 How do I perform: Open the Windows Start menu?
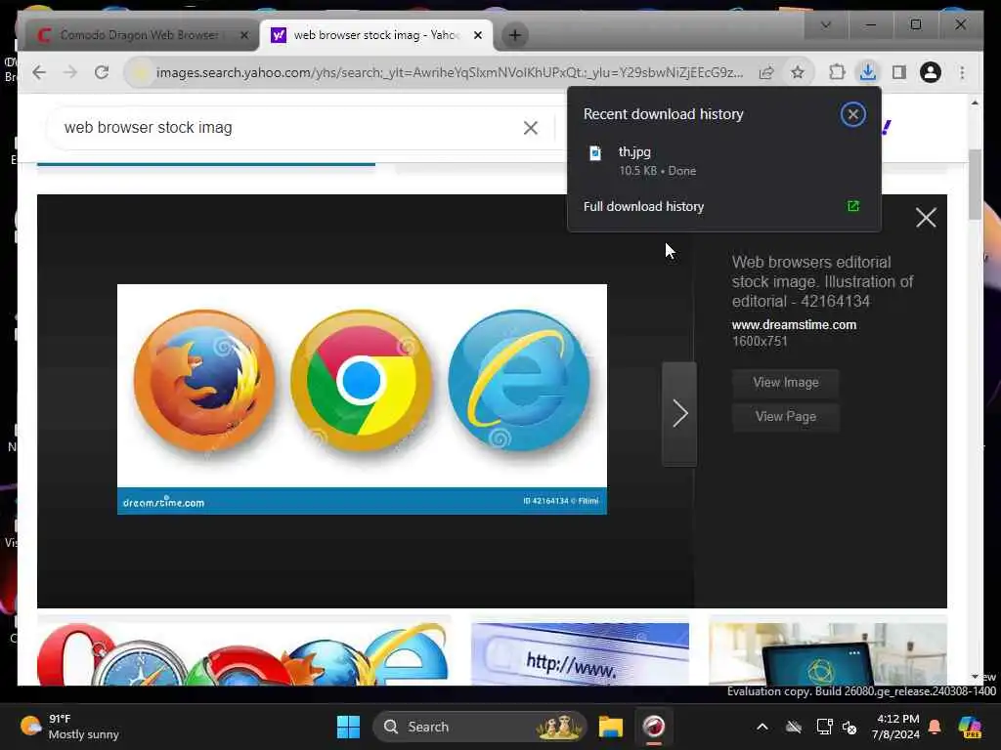349,727
